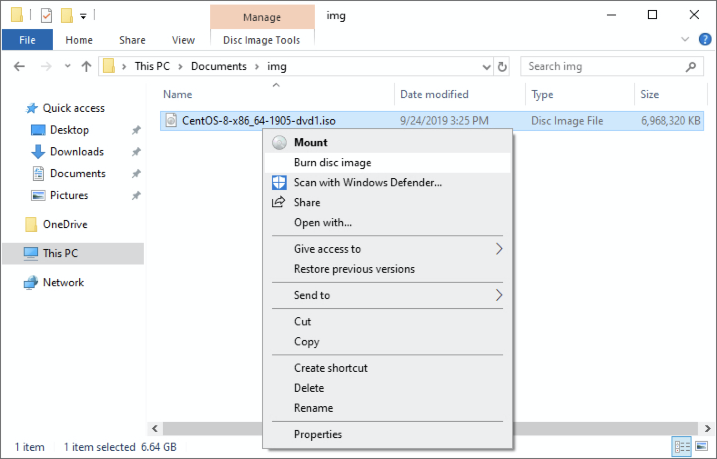The width and height of the screenshot is (717, 459).
Task: Click the Properties quick access toolbar icon
Action: click(46, 16)
